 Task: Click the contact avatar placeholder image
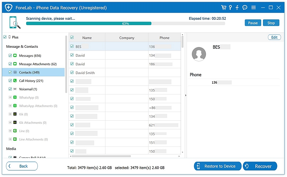pyautogui.click(x=199, y=54)
